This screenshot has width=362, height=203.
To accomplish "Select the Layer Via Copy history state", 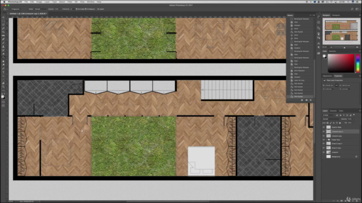I will tap(299, 80).
